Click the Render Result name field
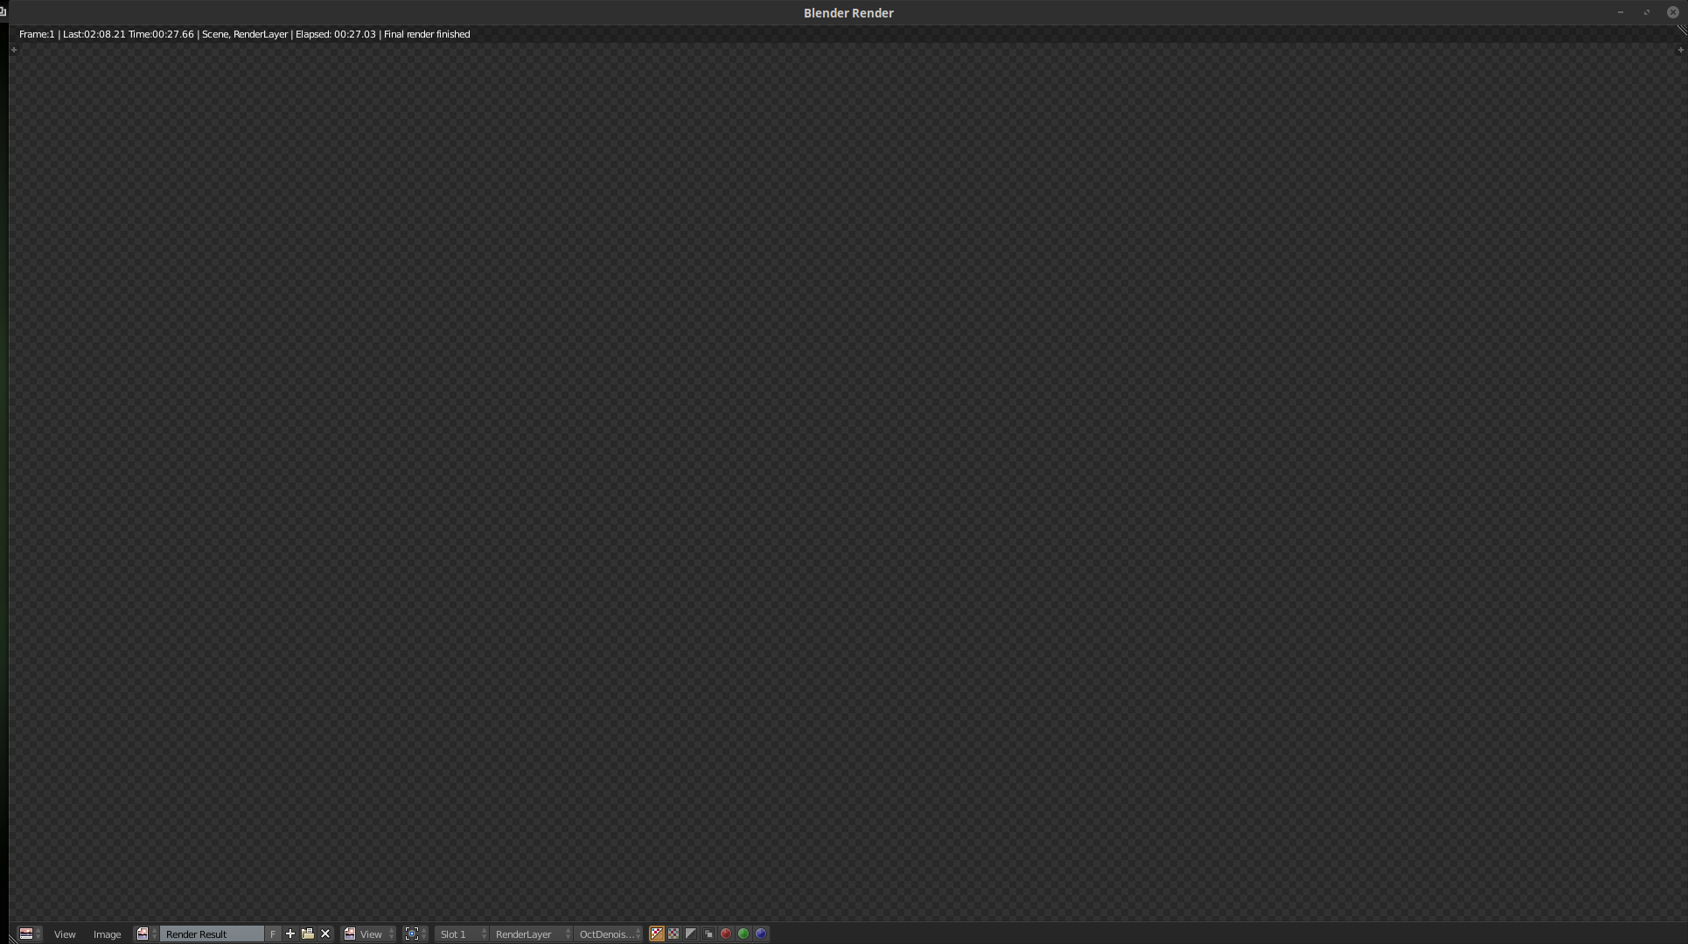This screenshot has width=1688, height=944. (211, 934)
